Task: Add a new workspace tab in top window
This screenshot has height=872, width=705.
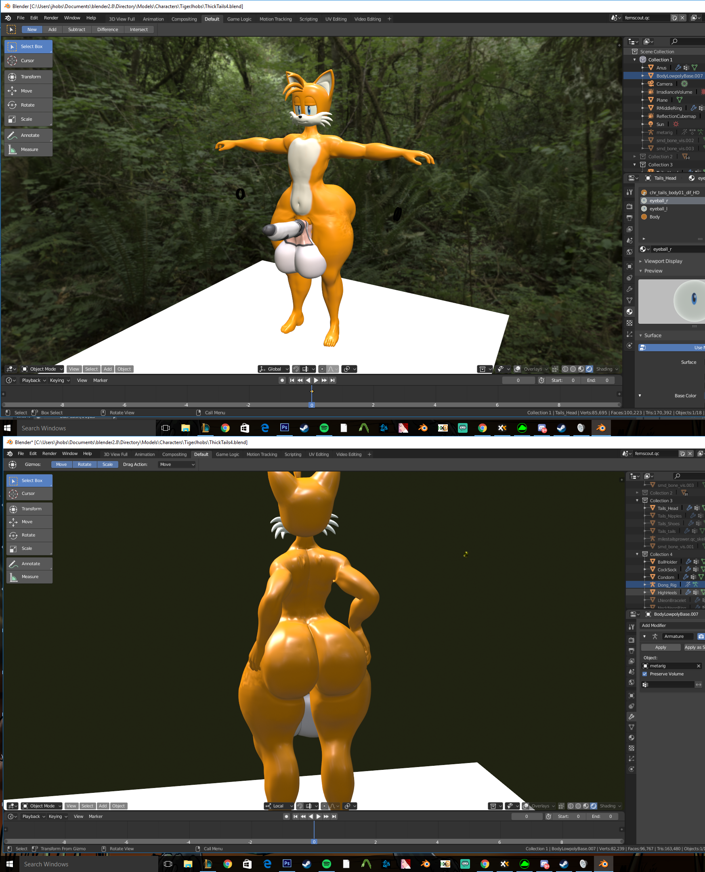Action: tap(390, 19)
